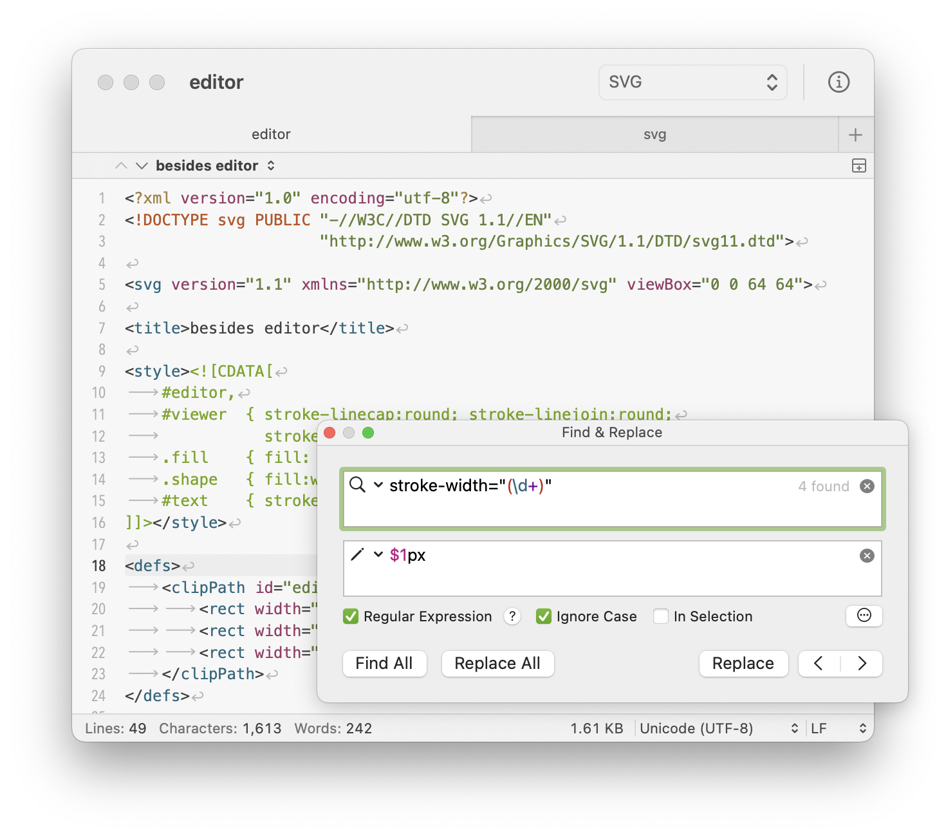The image size is (946, 837).
Task: Click the regex help question mark
Action: point(512,616)
